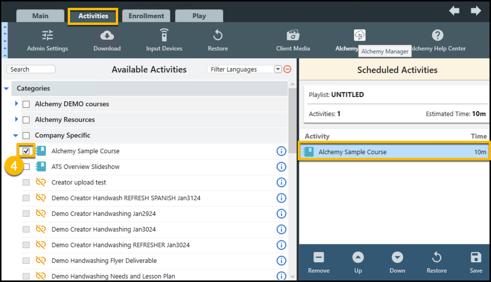Uncheck Alchemy Sample Course checkbox
491x282 pixels.
click(26, 151)
